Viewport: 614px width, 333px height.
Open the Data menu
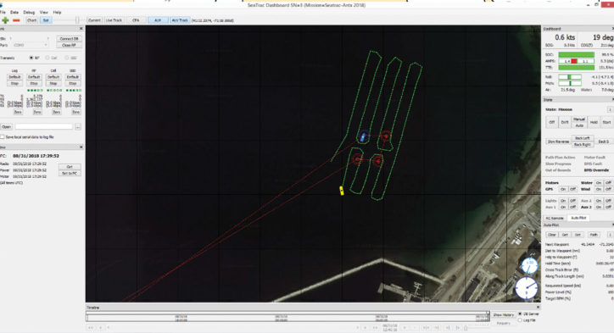coord(14,12)
